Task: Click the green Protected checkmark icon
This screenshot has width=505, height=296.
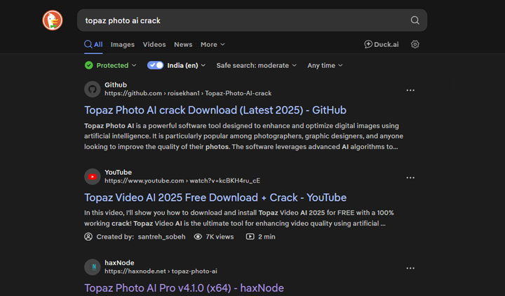Action: coord(89,65)
